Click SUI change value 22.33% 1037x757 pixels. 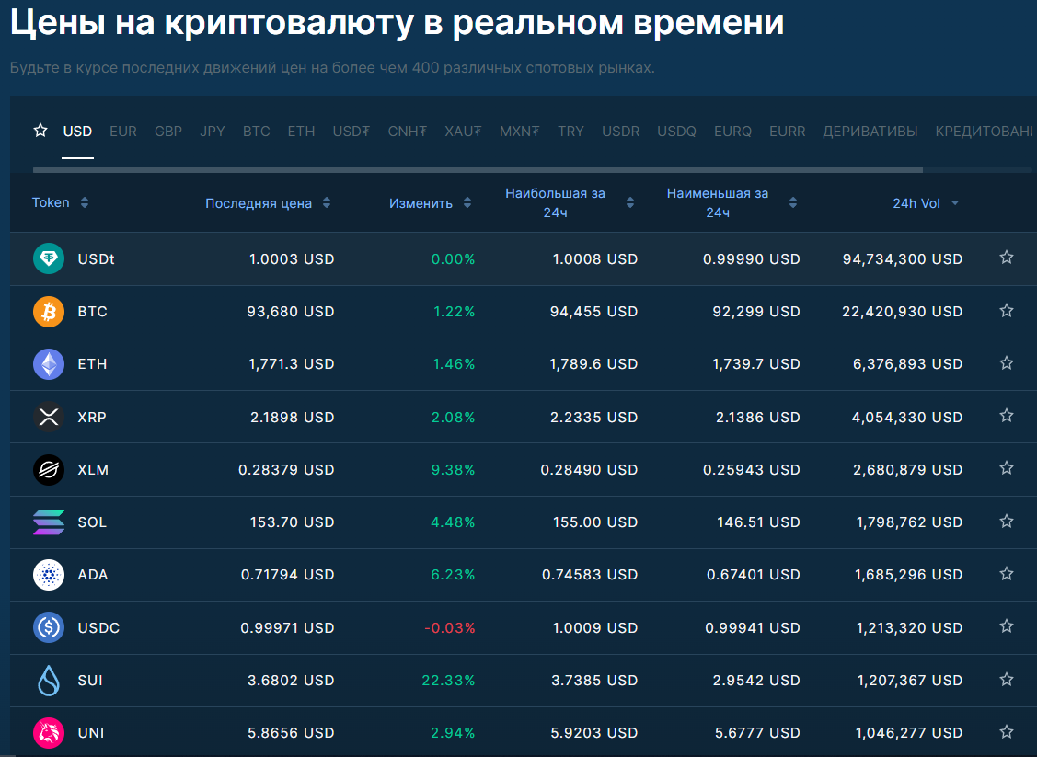(x=448, y=681)
